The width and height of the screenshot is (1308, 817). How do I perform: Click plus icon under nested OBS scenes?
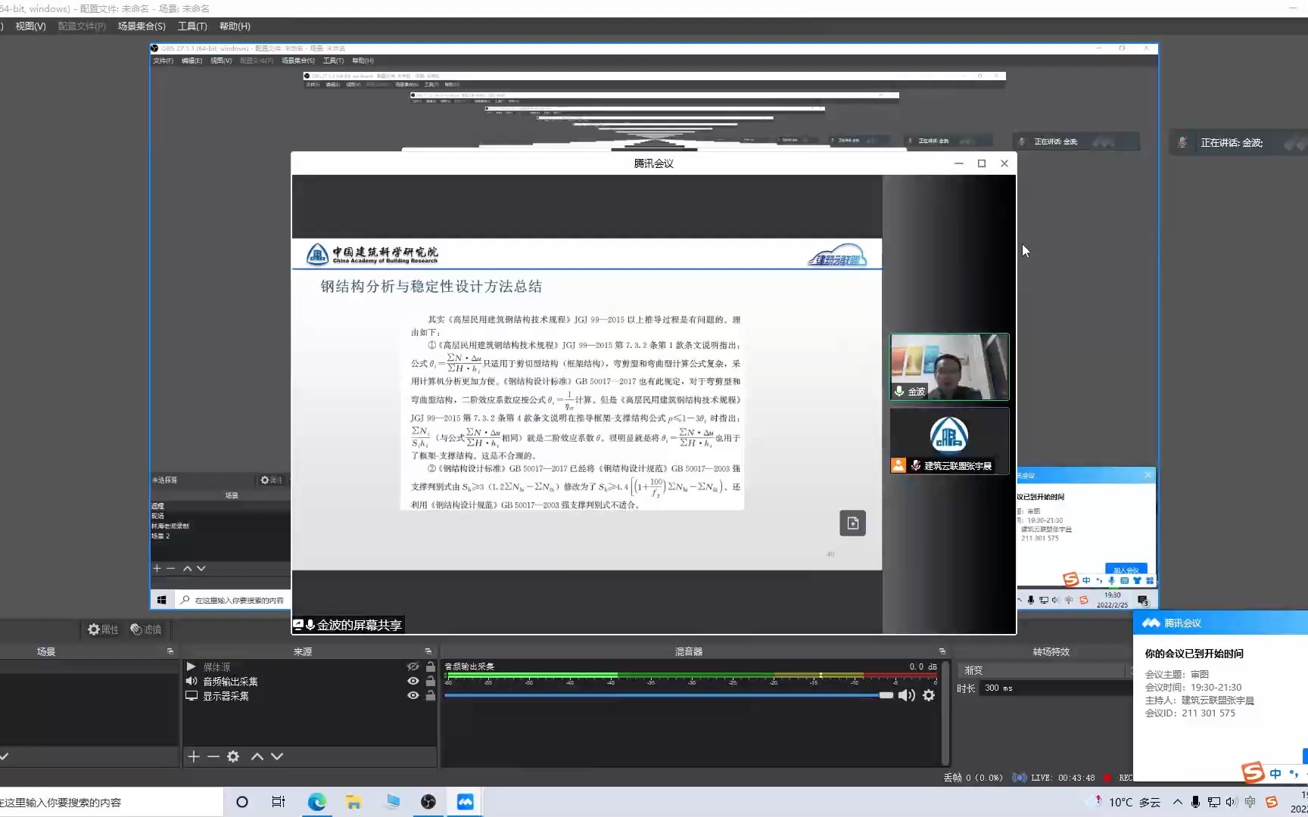pyautogui.click(x=157, y=568)
